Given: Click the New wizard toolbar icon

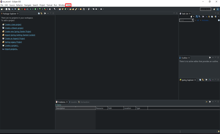Looking at the screenshot, I should click(2, 9).
